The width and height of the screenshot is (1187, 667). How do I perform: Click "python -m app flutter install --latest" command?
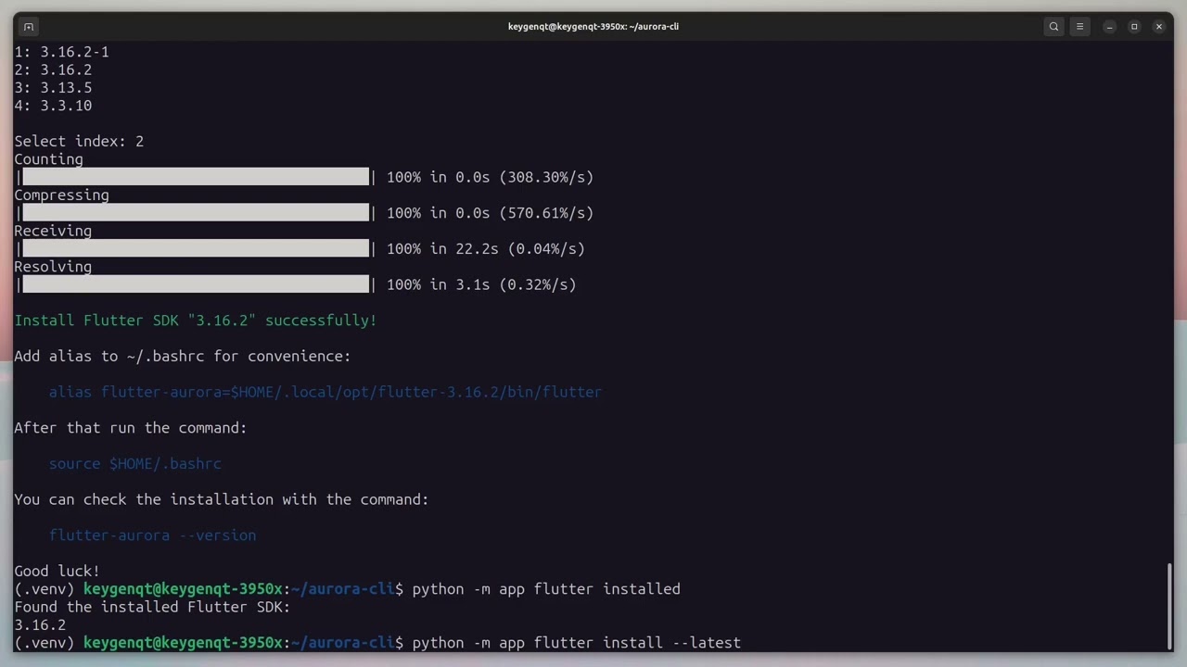[x=577, y=643]
